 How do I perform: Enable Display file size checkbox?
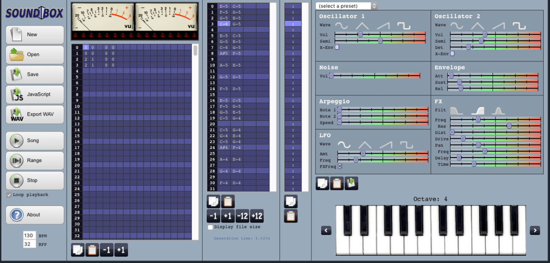pyautogui.click(x=210, y=227)
